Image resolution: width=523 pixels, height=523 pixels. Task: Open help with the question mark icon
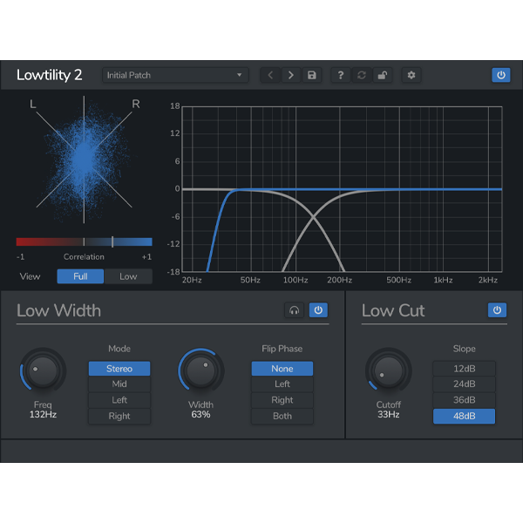[x=340, y=75]
